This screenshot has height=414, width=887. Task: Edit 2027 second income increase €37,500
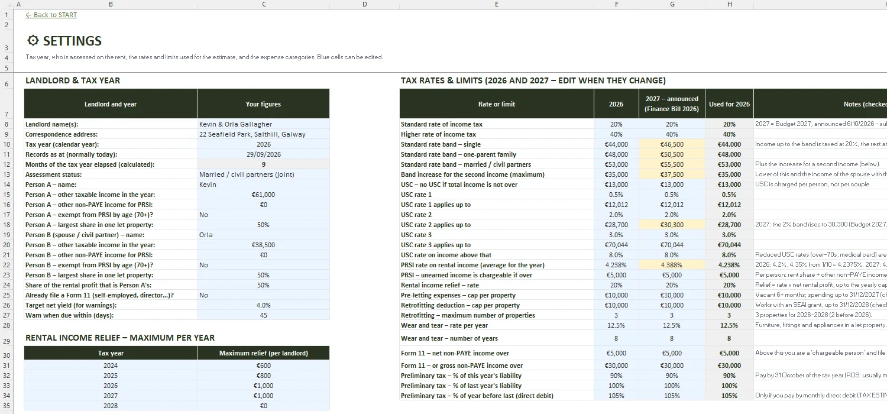672,174
